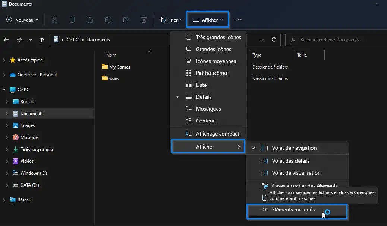Click the Type column header

click(257, 55)
